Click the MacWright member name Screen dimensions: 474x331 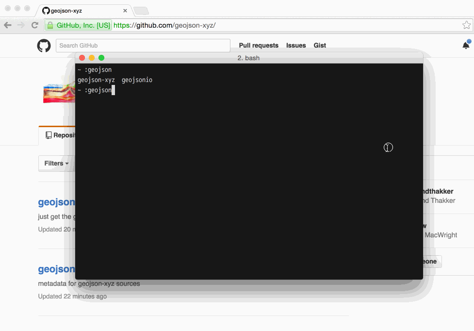(441, 235)
